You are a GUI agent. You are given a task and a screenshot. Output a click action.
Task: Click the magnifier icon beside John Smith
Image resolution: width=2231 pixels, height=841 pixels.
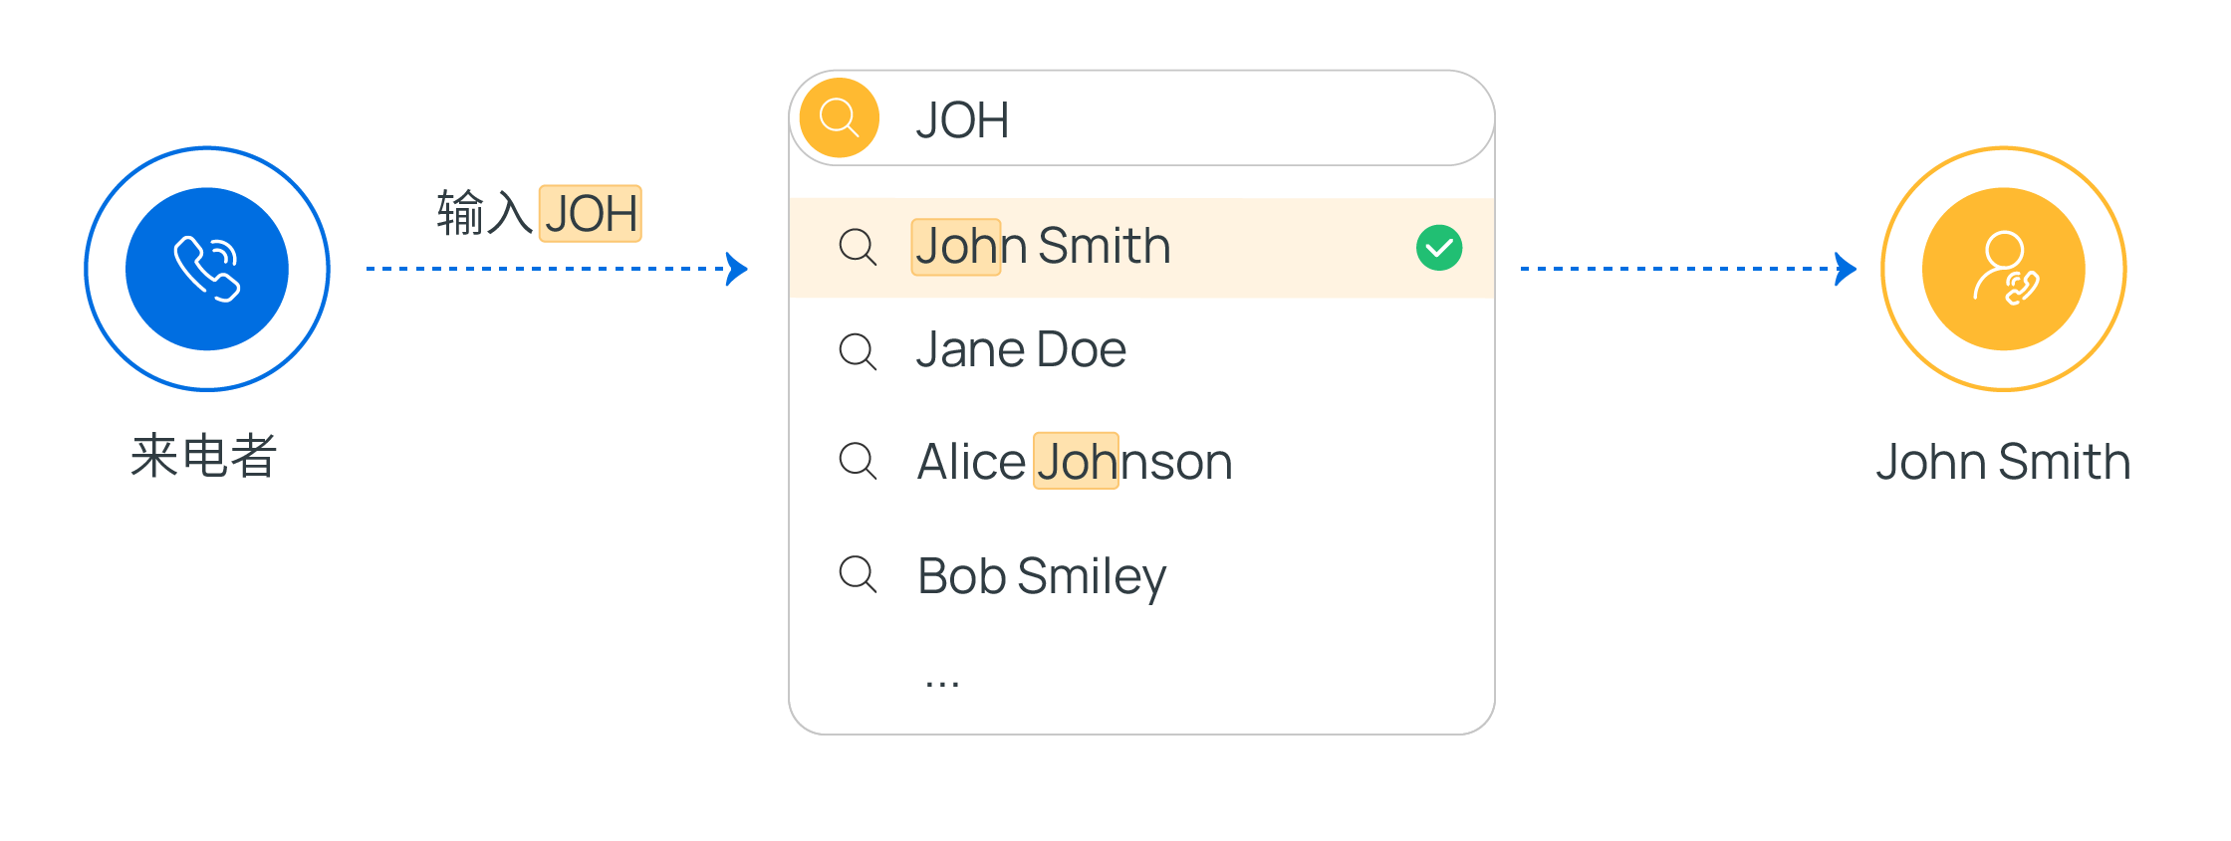[857, 247]
